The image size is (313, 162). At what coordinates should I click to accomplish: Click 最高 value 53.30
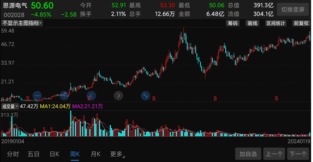pyautogui.click(x=168, y=5)
